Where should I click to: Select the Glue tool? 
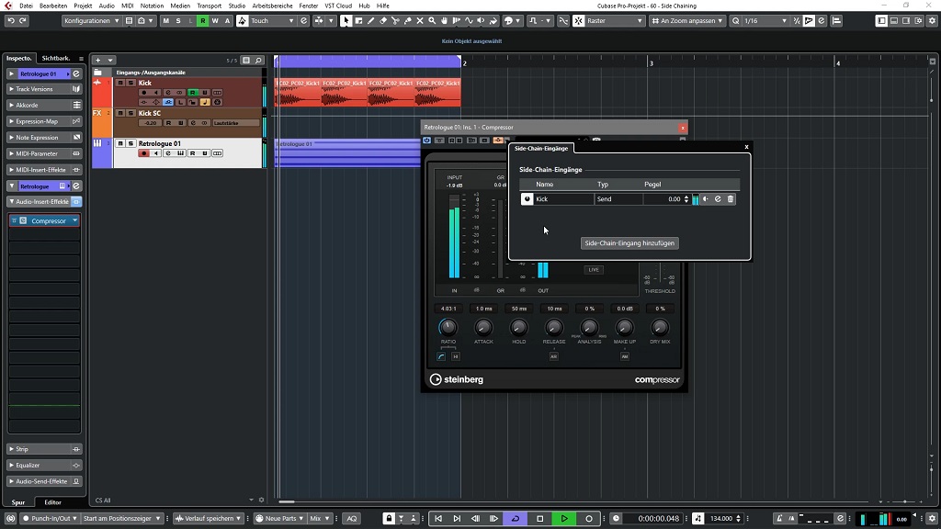click(x=407, y=21)
